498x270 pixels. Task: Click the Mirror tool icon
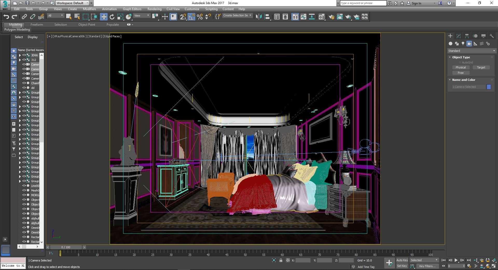point(259,17)
